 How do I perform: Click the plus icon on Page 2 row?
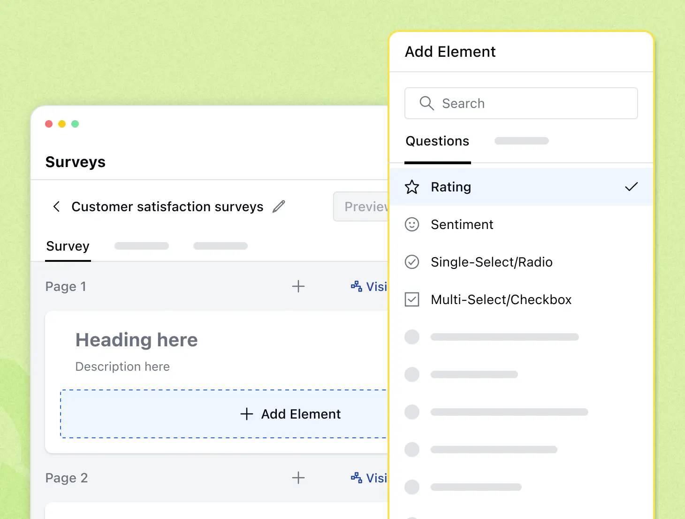click(x=298, y=478)
